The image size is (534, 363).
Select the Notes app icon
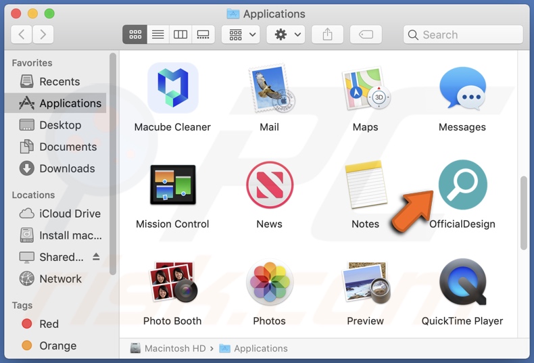point(366,185)
